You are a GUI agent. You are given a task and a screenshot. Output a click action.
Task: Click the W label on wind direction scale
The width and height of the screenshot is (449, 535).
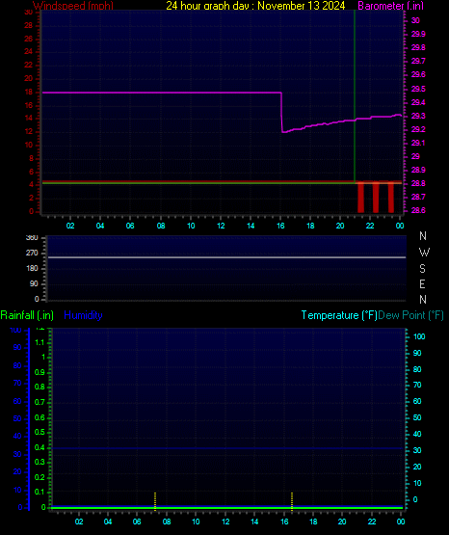tap(424, 253)
